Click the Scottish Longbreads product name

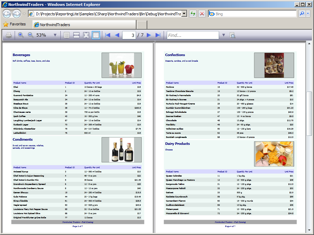point(176,137)
